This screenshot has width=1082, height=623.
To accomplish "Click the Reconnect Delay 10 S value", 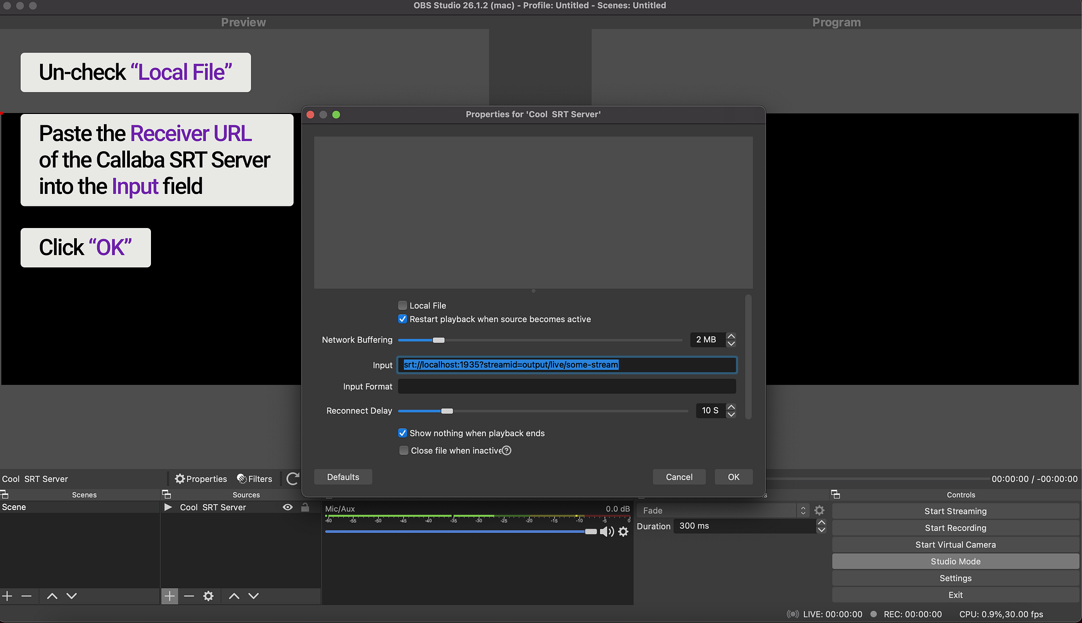I will tap(711, 411).
